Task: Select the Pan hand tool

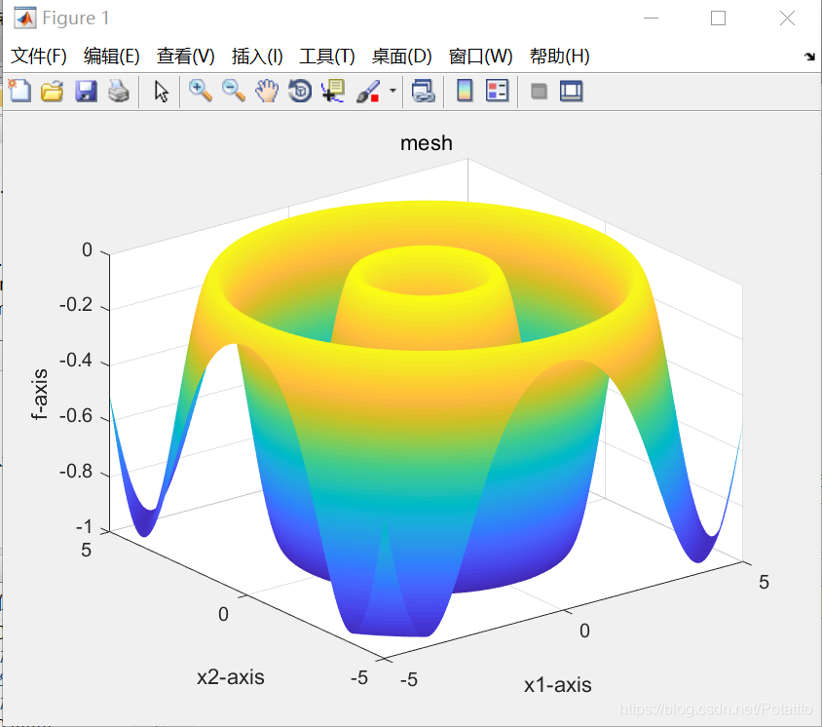Action: click(267, 91)
